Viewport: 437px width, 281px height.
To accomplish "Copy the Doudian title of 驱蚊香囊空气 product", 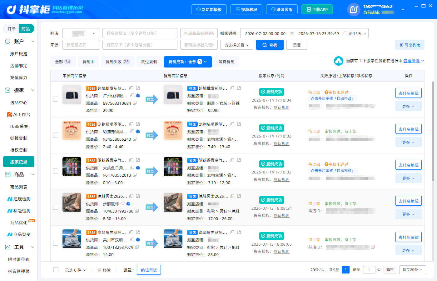I will click(232, 160).
